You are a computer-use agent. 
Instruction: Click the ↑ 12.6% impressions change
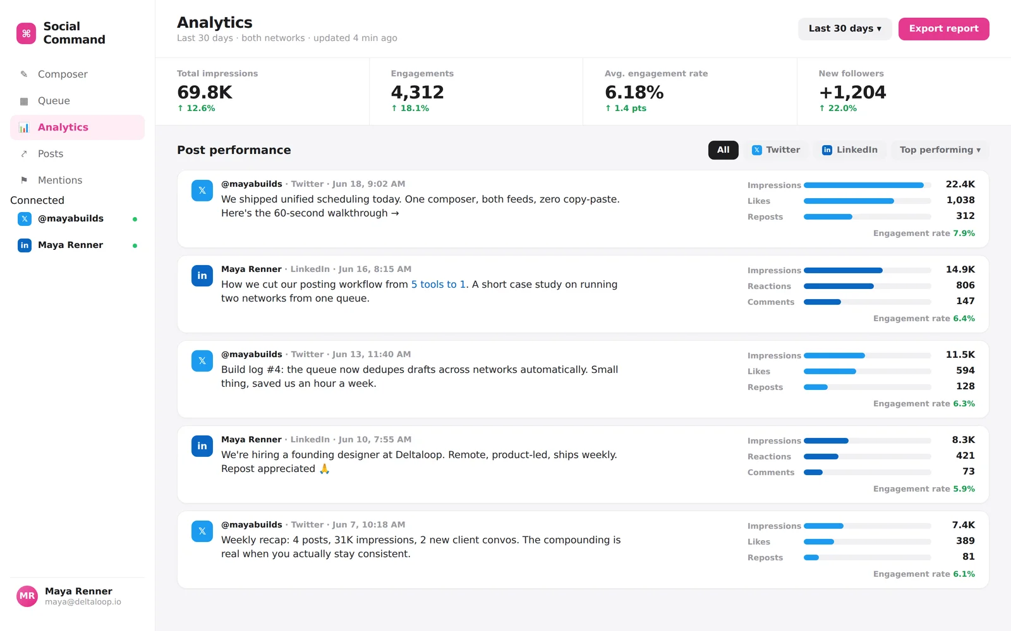point(196,109)
